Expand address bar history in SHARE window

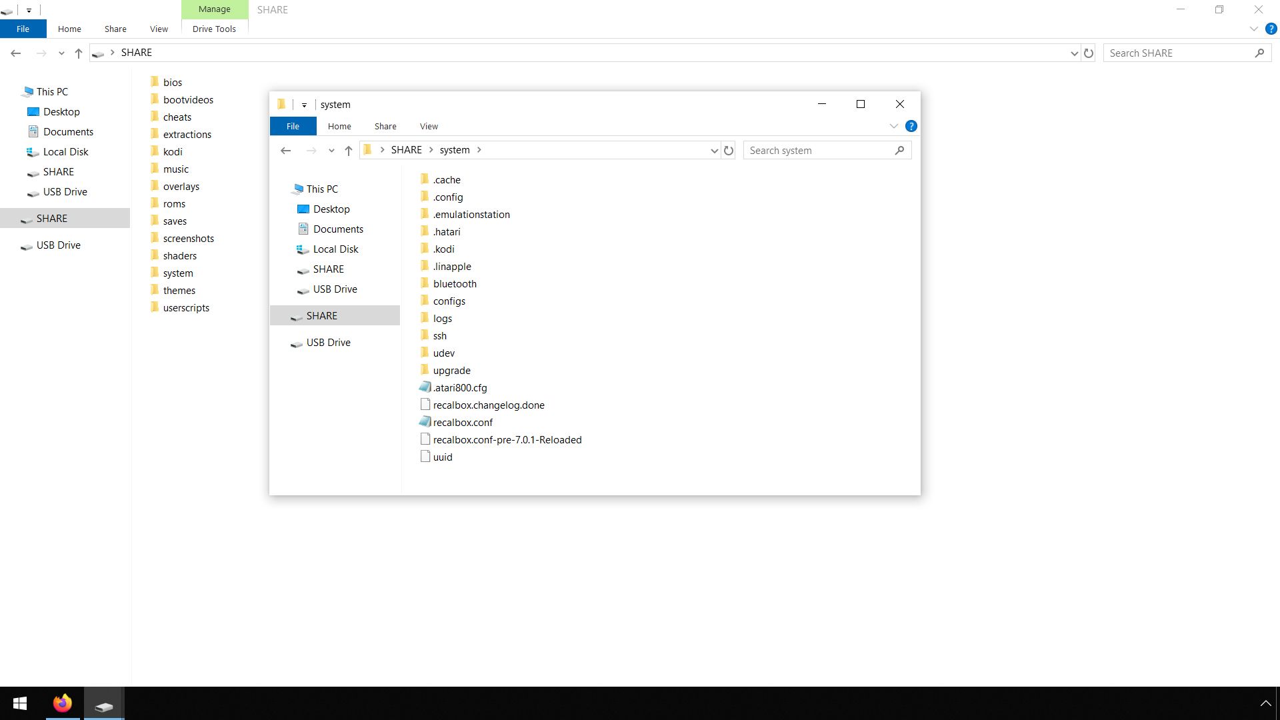point(1074,53)
